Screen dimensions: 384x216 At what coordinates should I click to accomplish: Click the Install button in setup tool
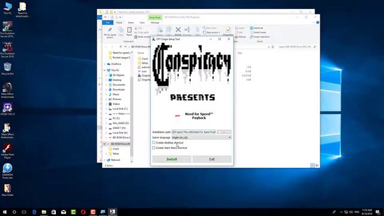(x=172, y=159)
